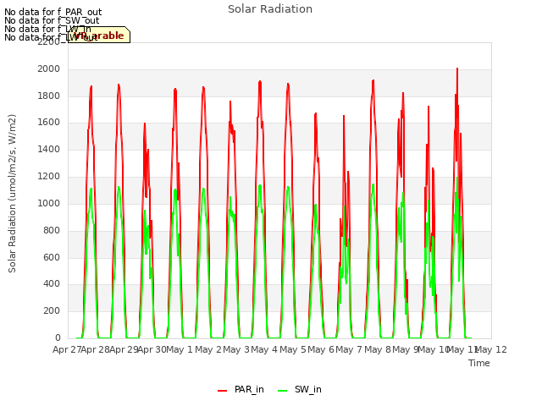Click the 'No data for f_SW_out' message

(52, 20)
